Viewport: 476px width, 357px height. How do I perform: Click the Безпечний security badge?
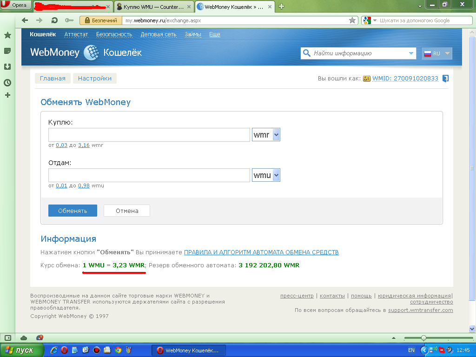click(101, 20)
